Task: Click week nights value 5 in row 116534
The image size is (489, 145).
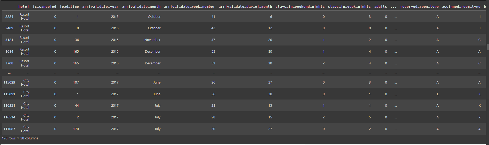Action: 370,117
